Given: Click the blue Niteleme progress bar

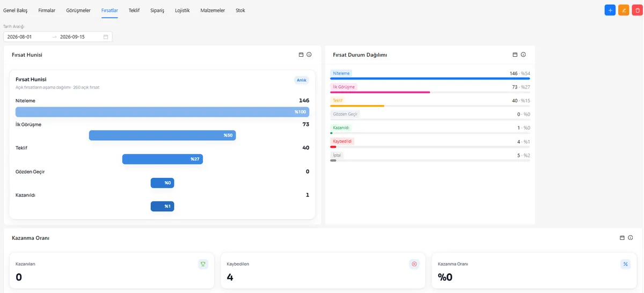Looking at the screenshot, I should pyautogui.click(x=430, y=79).
